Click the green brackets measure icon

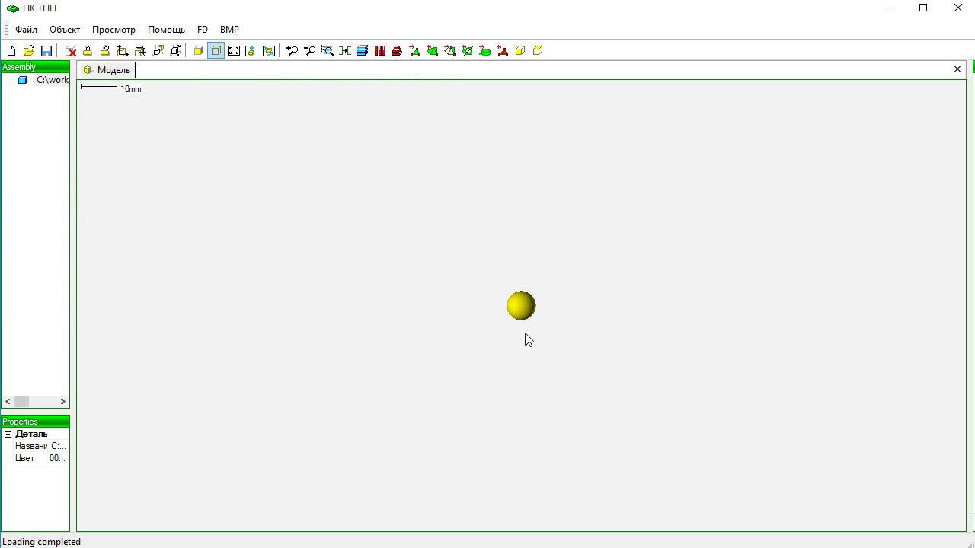(345, 51)
